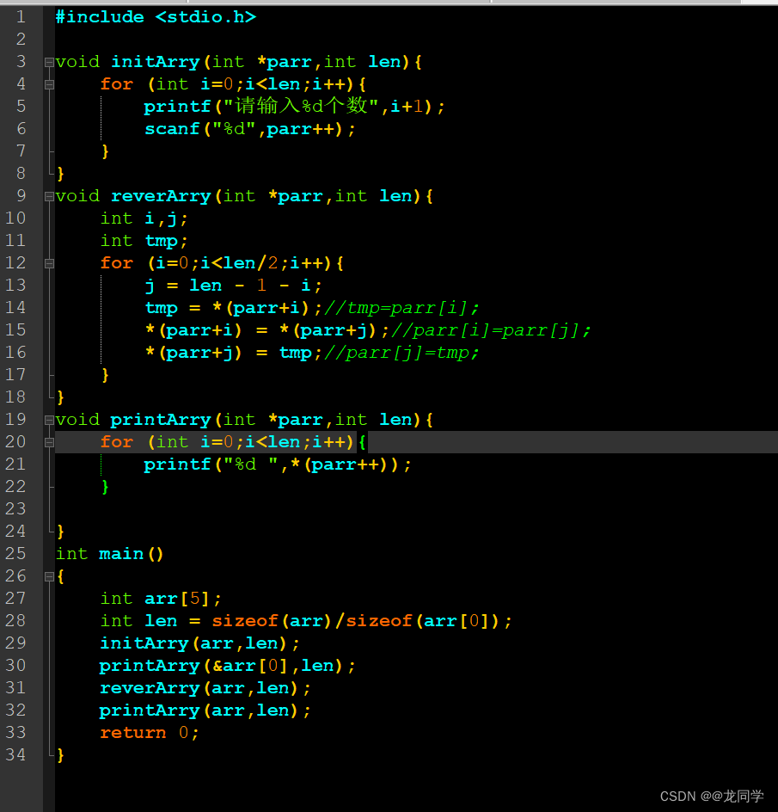This screenshot has height=812, width=778.
Task: Click 'arr[5]' declaration on line 27
Action: [177, 599]
